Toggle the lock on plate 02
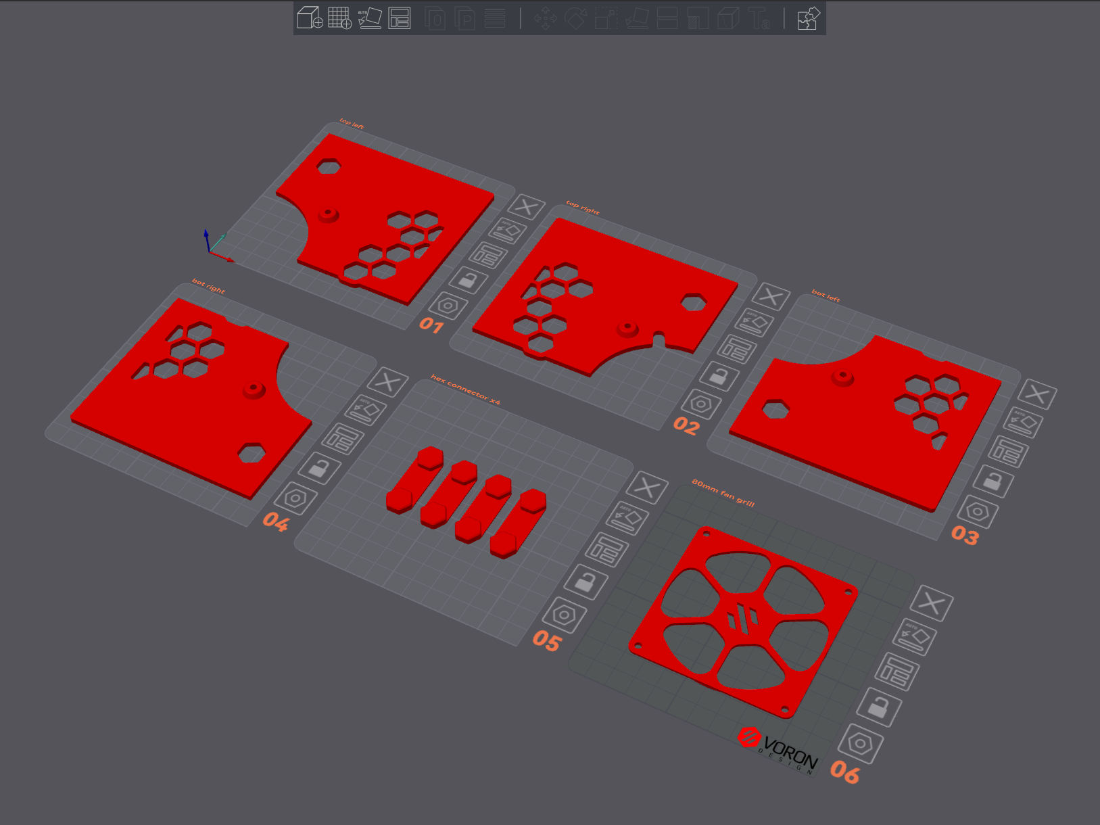1100x825 pixels. (719, 375)
